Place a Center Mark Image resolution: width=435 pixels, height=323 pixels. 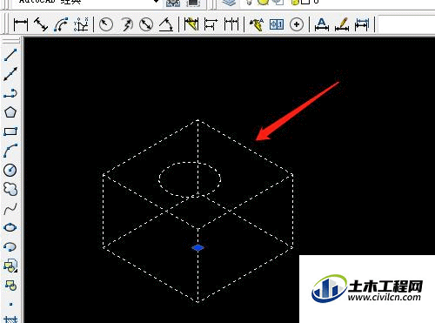coord(297,24)
